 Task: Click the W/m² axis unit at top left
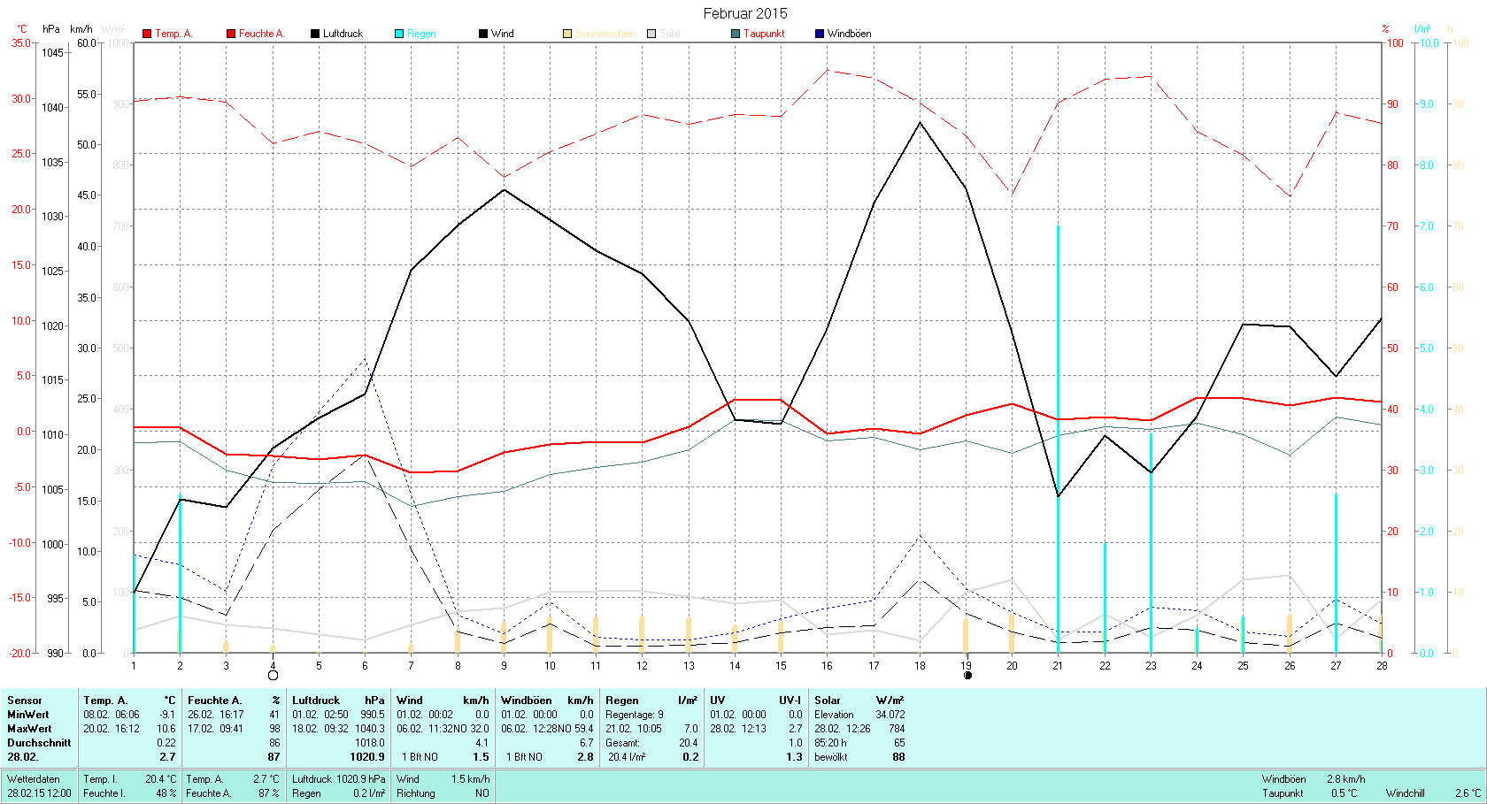(x=113, y=29)
